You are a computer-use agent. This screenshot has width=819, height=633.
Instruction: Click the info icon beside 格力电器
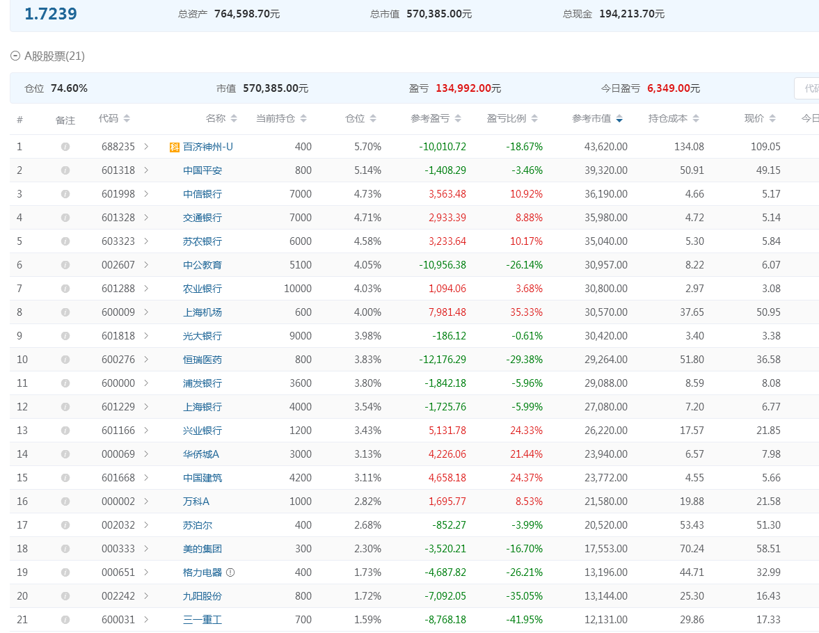coord(230,572)
